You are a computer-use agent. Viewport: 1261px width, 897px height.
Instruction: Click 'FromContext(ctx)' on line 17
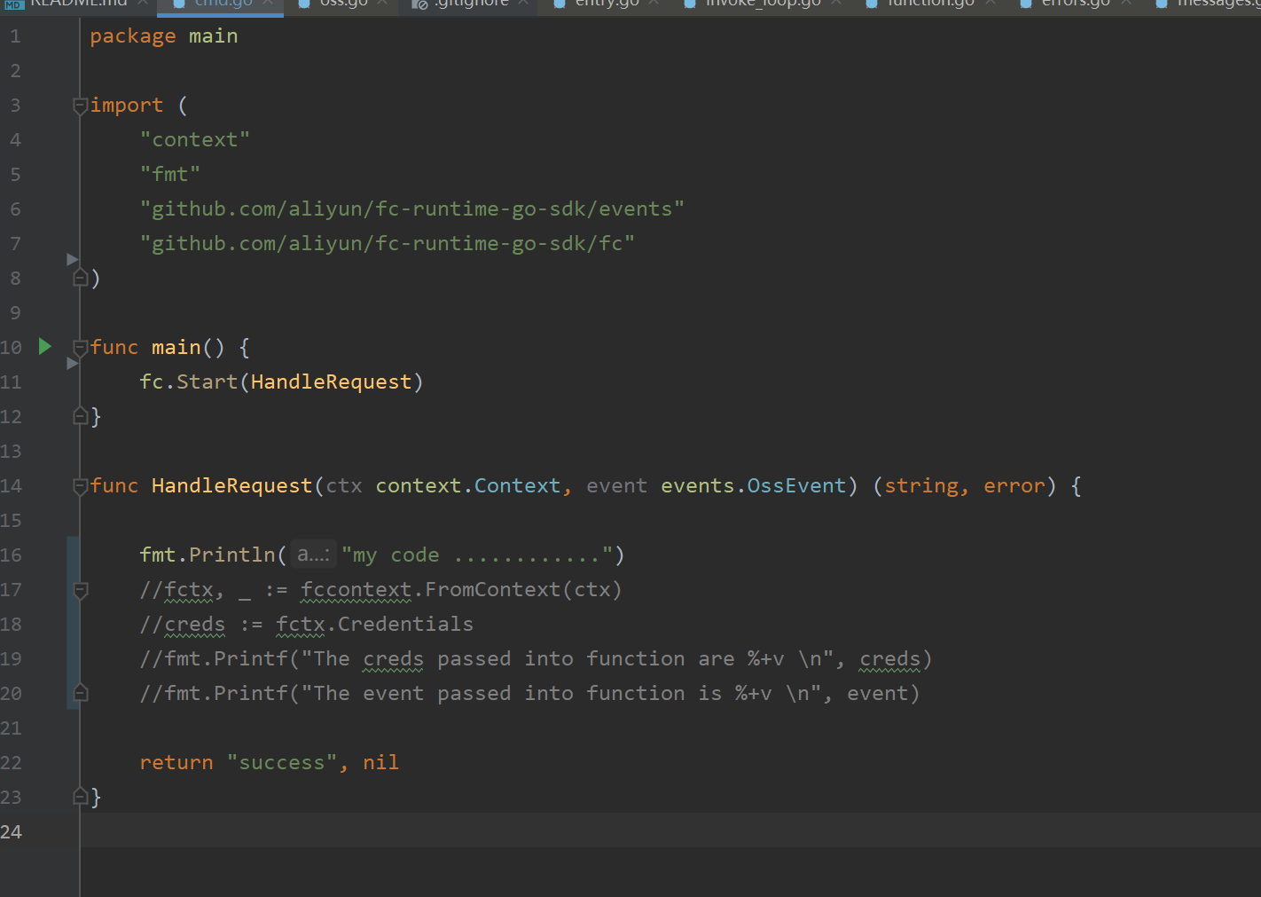click(524, 590)
